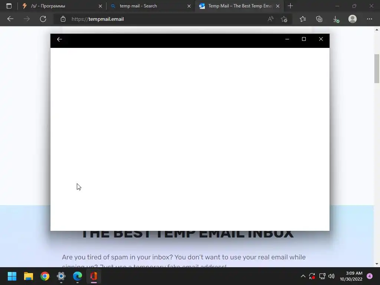The height and width of the screenshot is (285, 380).
Task: Select the 'Temp Mail – The Best Temp Email' tab
Action: point(239,6)
